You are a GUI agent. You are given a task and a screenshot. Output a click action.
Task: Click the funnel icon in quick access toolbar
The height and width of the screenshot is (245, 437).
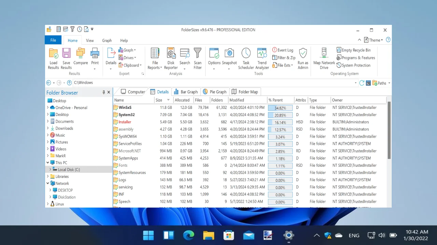72,30
